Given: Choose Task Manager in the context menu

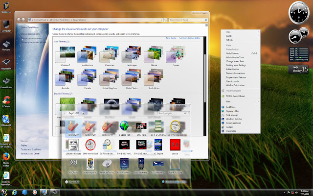Looking at the screenshot, I should [x=241, y=115].
